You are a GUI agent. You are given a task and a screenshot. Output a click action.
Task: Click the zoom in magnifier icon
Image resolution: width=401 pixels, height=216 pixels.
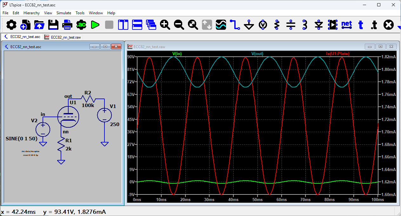coord(165,24)
